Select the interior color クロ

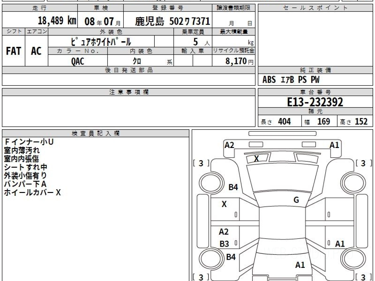click(x=137, y=61)
